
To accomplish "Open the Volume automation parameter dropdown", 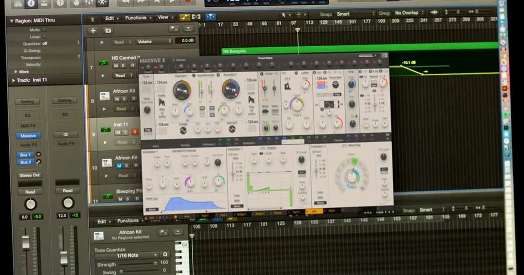I will click(x=154, y=41).
